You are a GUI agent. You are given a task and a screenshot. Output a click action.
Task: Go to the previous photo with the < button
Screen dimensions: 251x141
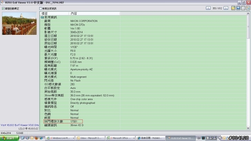[x=208, y=8]
